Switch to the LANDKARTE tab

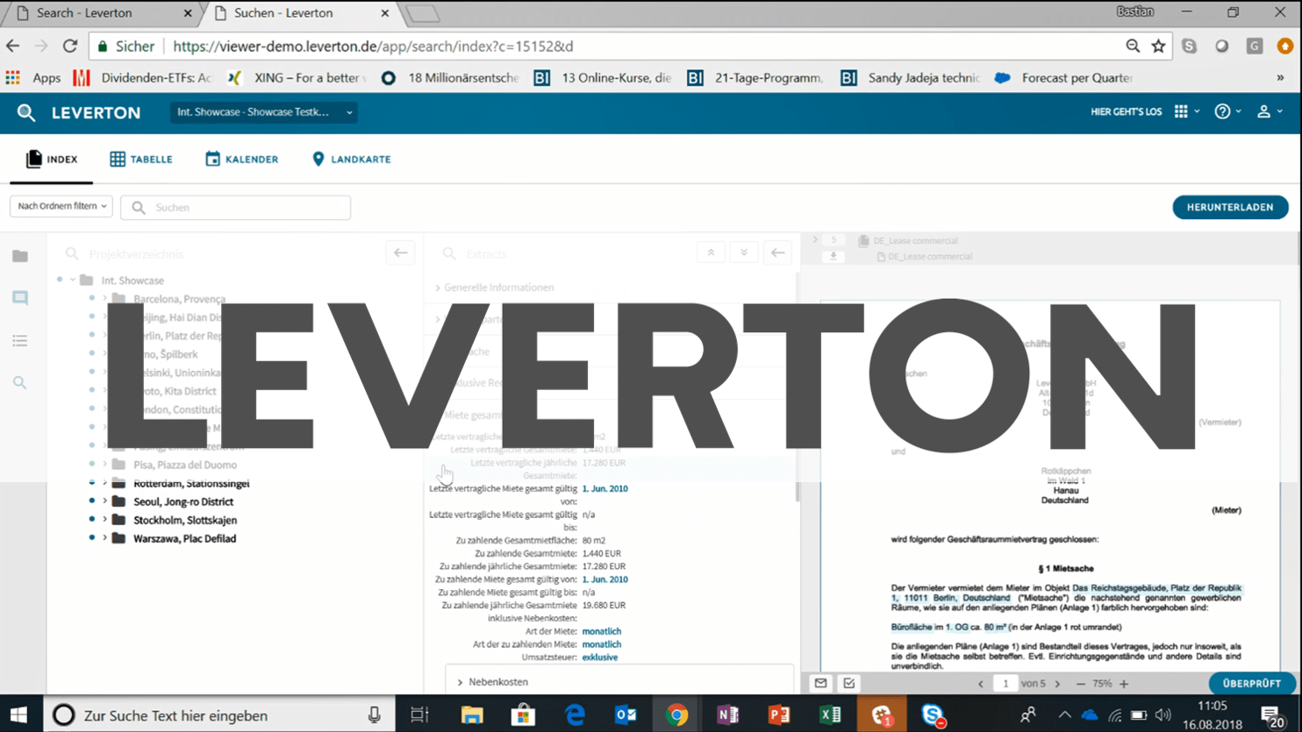(352, 160)
